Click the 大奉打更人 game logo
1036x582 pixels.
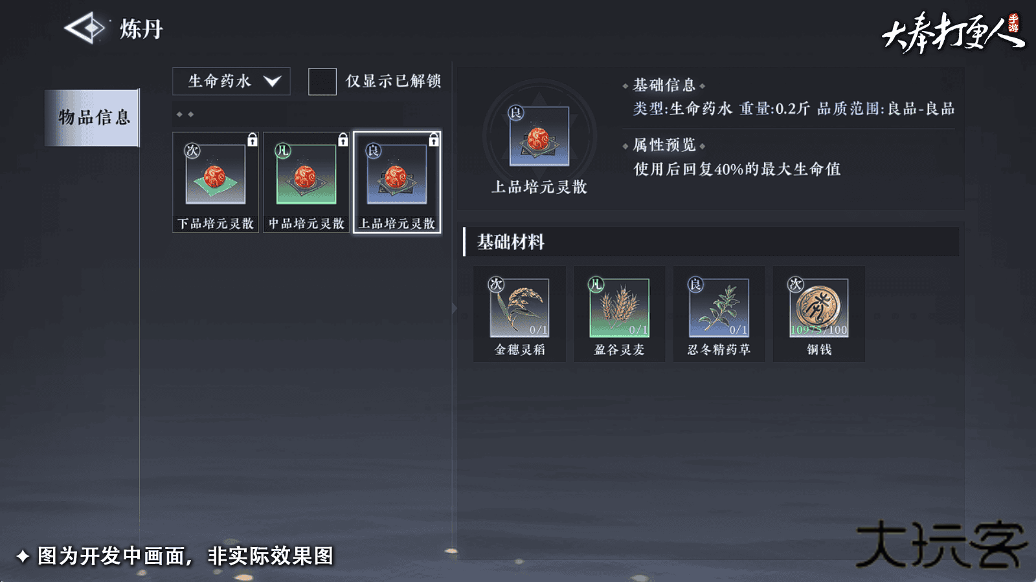953,32
